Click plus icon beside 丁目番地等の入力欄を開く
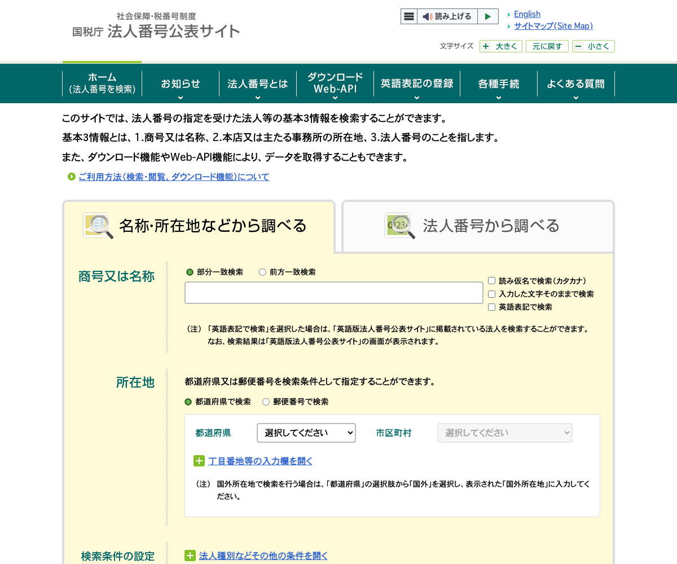This screenshot has height=564, width=677. pos(199,461)
